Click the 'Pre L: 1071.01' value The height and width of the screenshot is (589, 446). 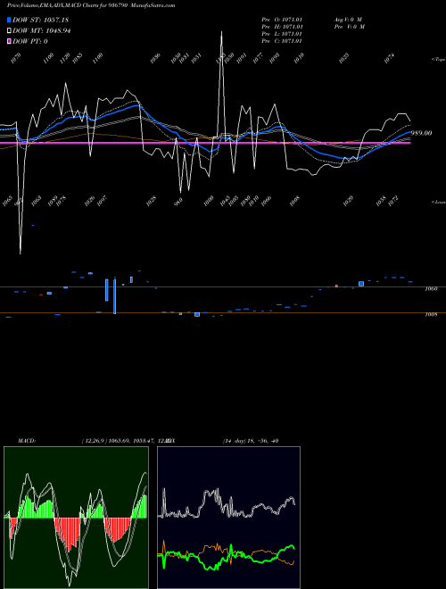click(x=282, y=33)
